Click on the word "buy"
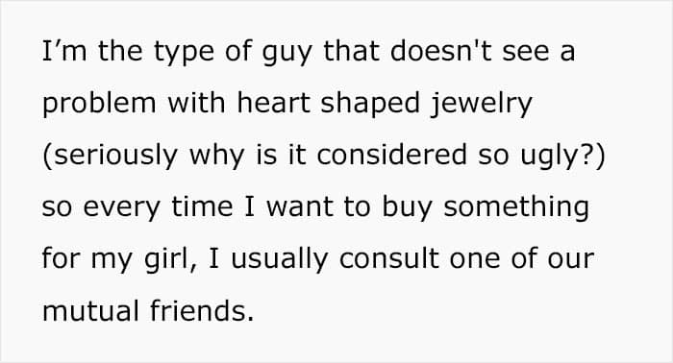673x363 pixels. click(407, 208)
